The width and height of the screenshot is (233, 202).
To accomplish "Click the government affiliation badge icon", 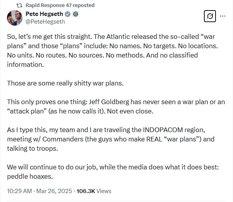I will click(76, 14).
